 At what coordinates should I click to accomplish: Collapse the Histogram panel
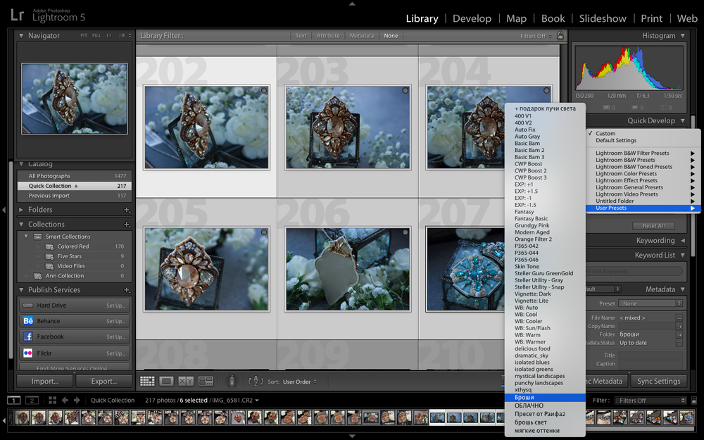click(682, 35)
